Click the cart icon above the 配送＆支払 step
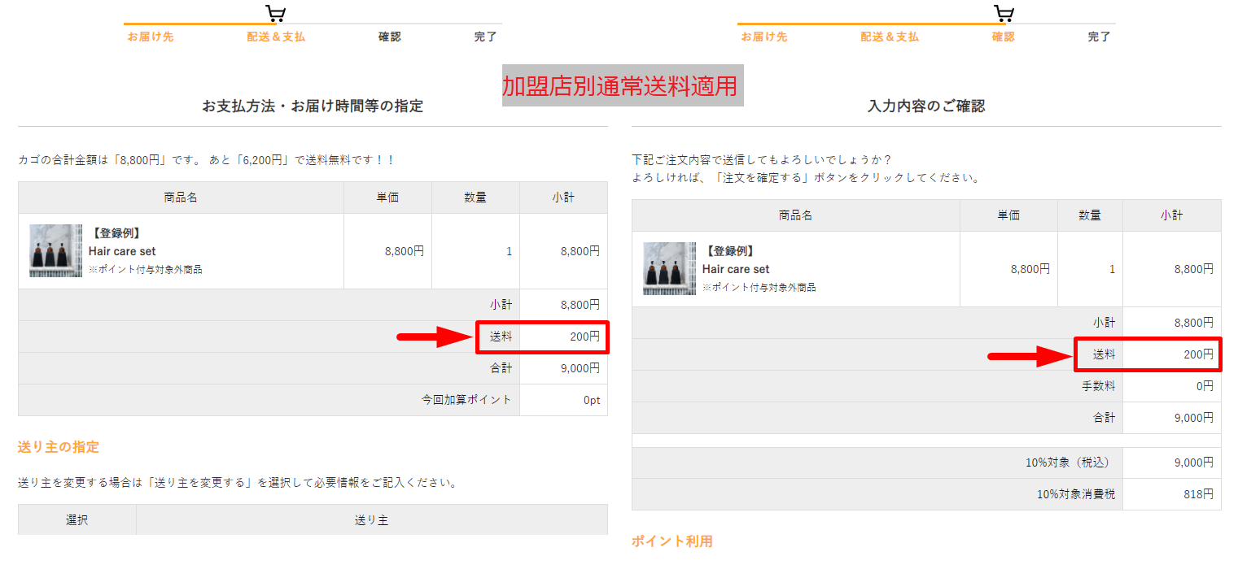Image resolution: width=1238 pixels, height=569 pixels. pos(276,13)
